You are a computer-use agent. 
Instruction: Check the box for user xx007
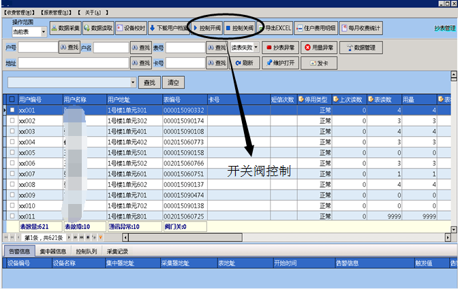pyautogui.click(x=12, y=173)
